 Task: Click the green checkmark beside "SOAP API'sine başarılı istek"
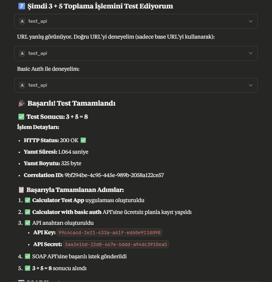pos(28,257)
